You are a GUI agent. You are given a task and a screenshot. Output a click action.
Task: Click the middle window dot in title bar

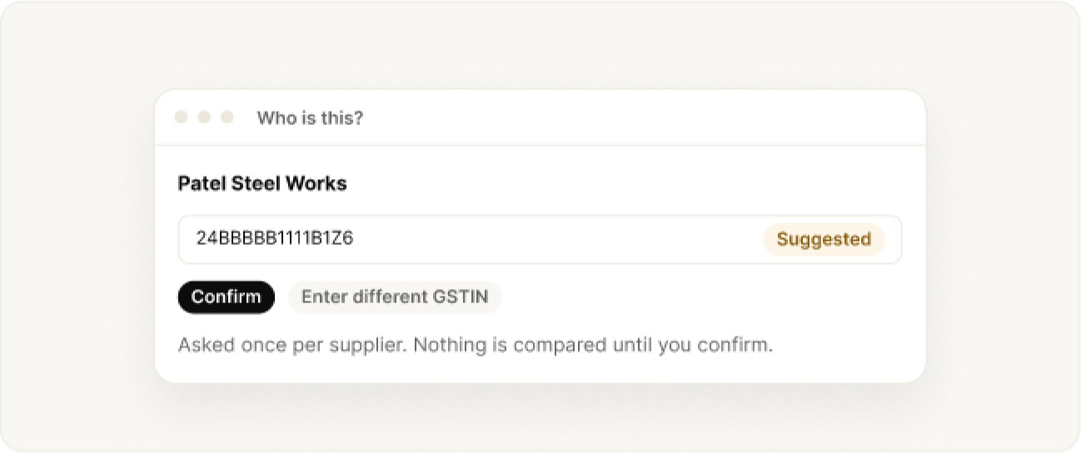tap(204, 117)
